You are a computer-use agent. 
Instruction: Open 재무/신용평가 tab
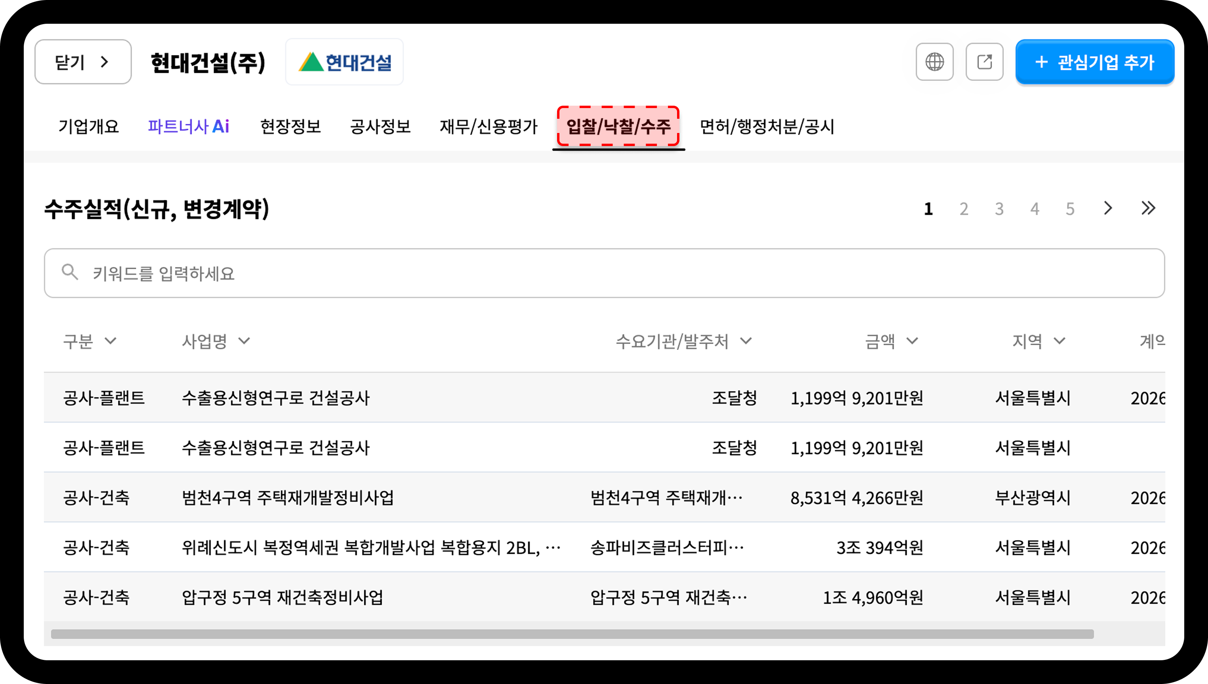coord(488,126)
